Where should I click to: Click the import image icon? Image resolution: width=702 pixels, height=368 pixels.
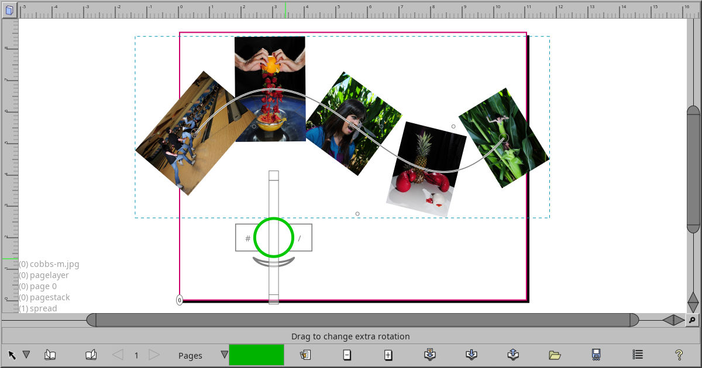pos(429,354)
